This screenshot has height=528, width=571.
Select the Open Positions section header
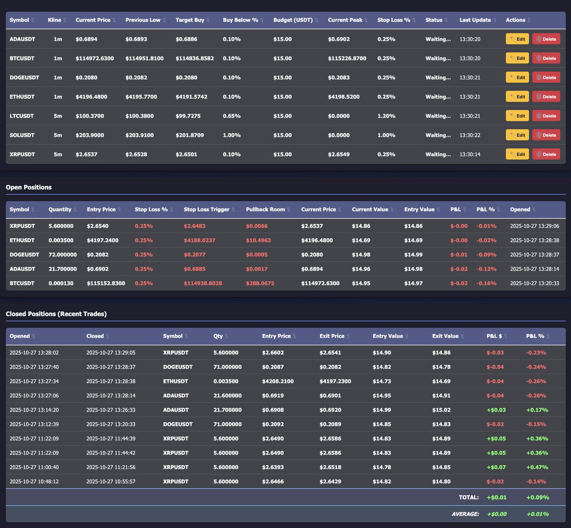click(x=29, y=187)
